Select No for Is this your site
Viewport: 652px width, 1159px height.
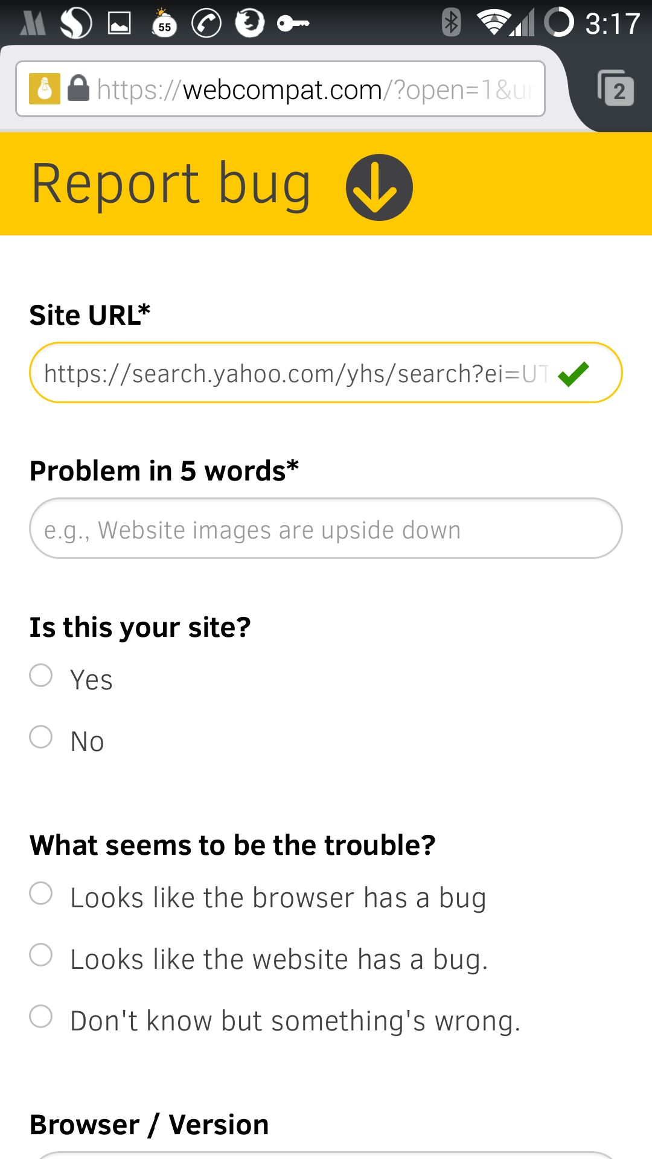41,737
